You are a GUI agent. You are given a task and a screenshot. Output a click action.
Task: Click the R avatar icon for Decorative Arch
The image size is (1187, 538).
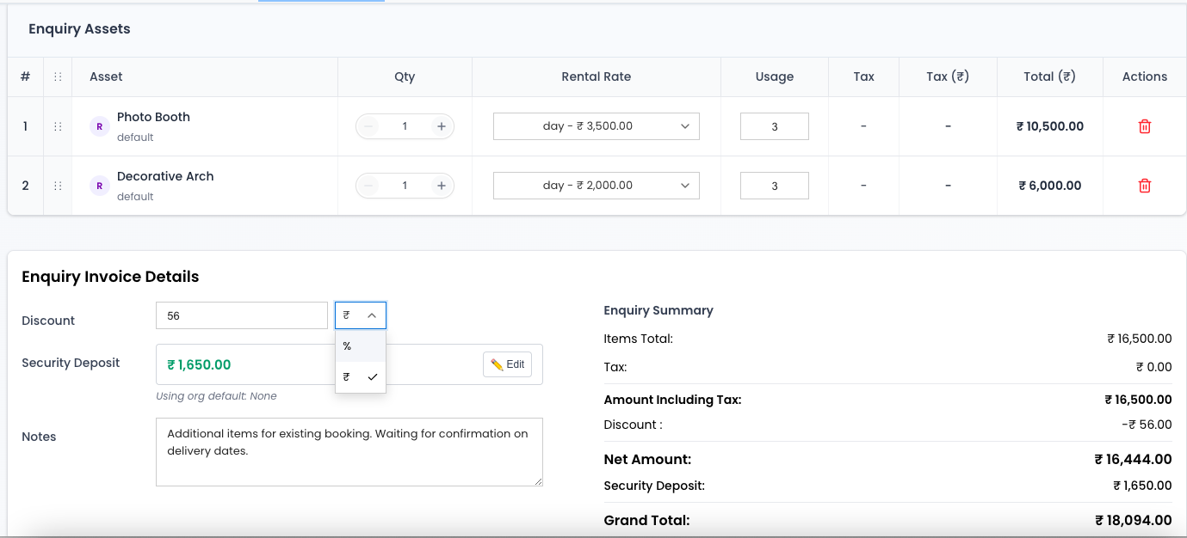99,185
